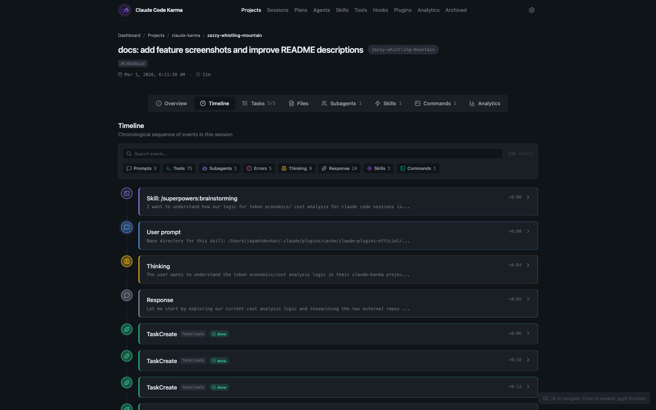Open Sessions in top navigation
656x410 pixels.
(x=277, y=10)
